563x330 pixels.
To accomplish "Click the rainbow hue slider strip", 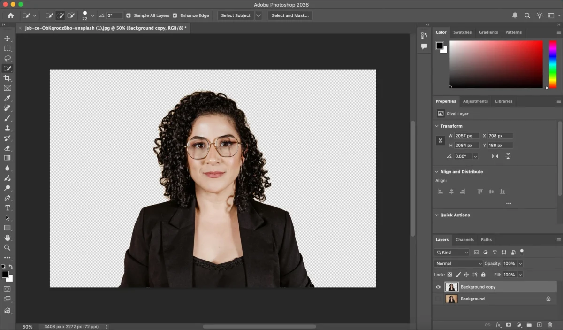I will (553, 64).
